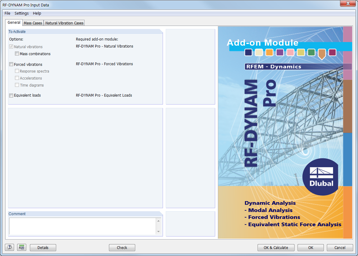Switch to the Natural Vibration Cases tab
Image resolution: width=358 pixels, height=256 pixels.
pyautogui.click(x=64, y=23)
